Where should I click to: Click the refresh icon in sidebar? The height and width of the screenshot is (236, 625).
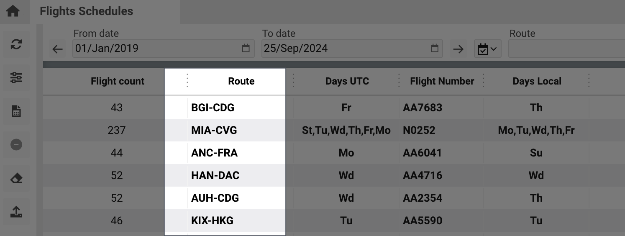click(x=16, y=44)
